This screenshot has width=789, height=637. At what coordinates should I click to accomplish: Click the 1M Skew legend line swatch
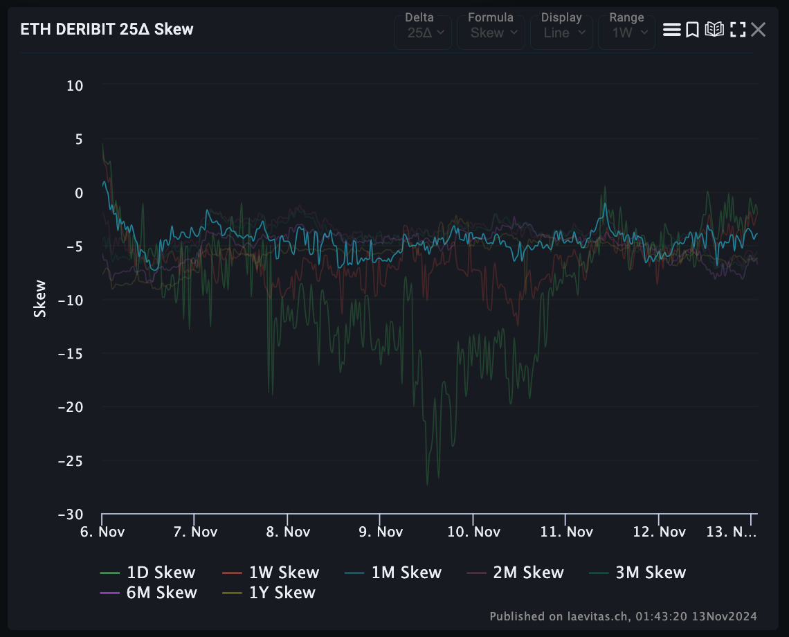[x=354, y=573]
